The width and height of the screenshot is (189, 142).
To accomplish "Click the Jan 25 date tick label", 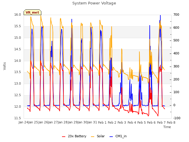I will pyautogui.click(x=33, y=122).
